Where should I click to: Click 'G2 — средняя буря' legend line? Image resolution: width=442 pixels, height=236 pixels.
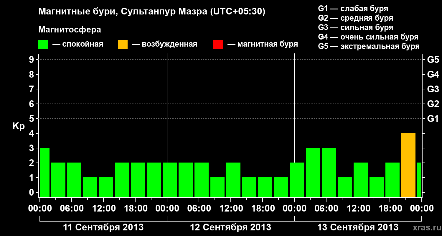point(355,18)
